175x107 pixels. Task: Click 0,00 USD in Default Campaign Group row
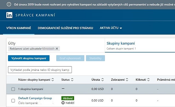coord(98,100)
